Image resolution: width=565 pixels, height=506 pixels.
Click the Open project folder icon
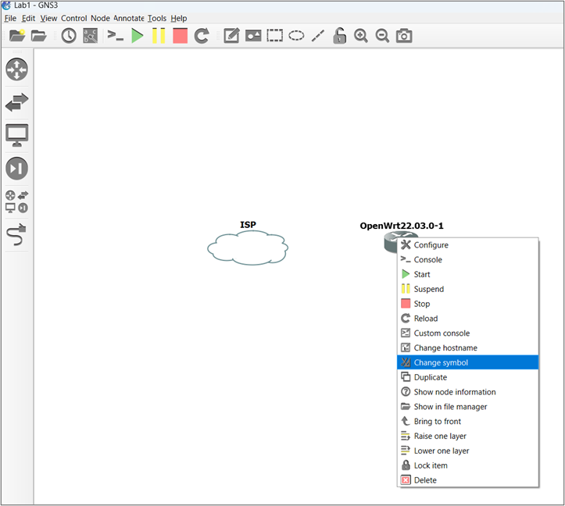point(38,36)
